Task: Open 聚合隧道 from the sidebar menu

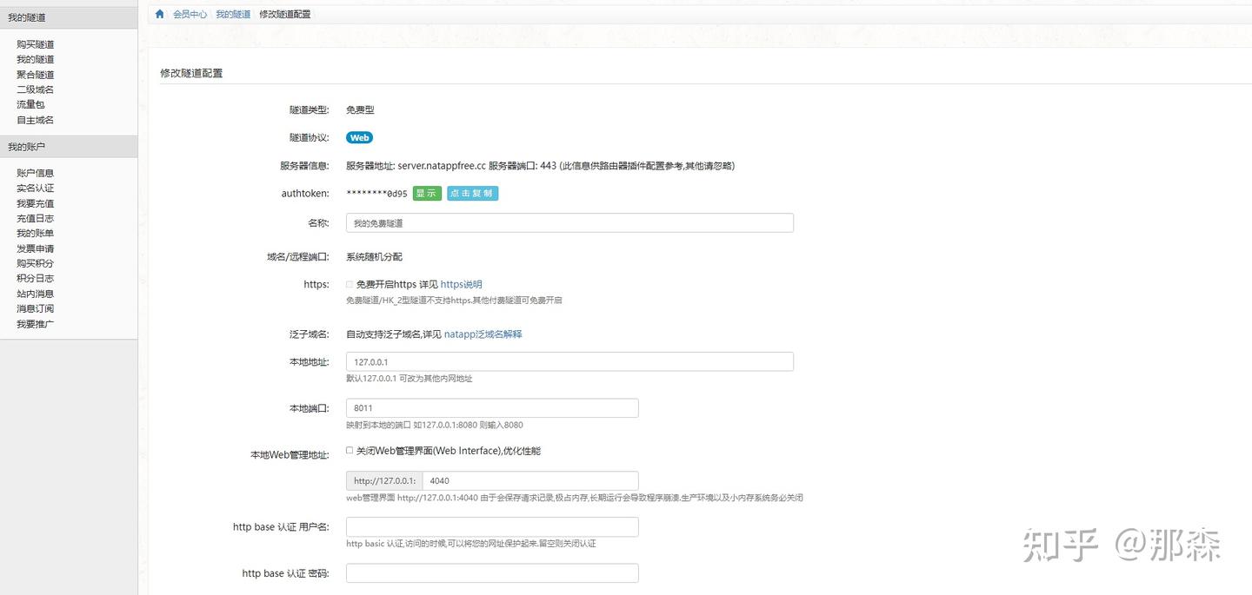Action: 36,74
